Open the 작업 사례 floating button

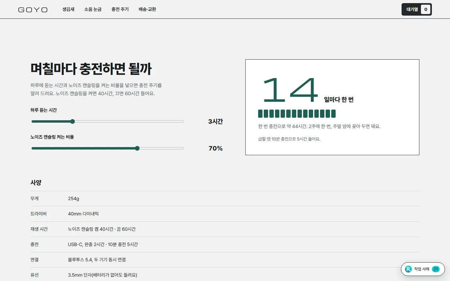423,269
